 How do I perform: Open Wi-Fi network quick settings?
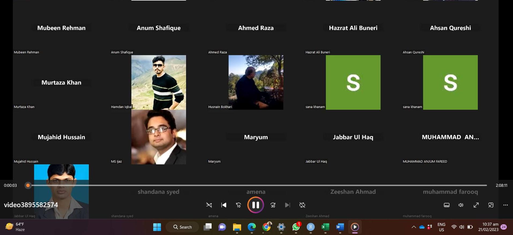[454, 227]
